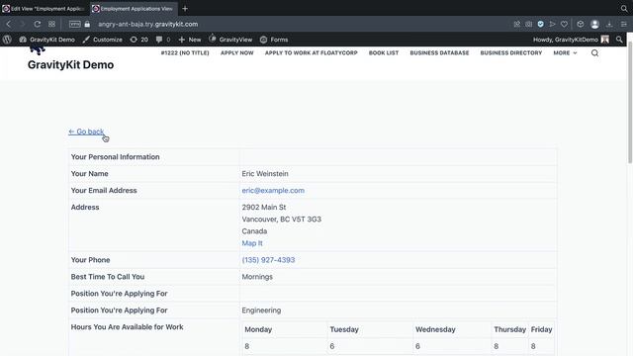
Task: Open GravityKit Demo admin bar menu
Action: tap(47, 40)
